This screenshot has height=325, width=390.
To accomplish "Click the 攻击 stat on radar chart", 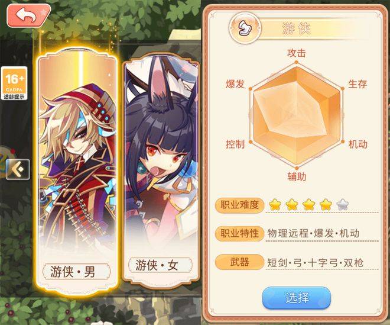I will [x=297, y=53].
